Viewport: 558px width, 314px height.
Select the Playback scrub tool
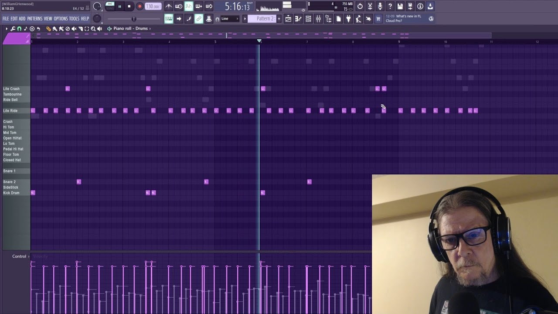click(99, 29)
